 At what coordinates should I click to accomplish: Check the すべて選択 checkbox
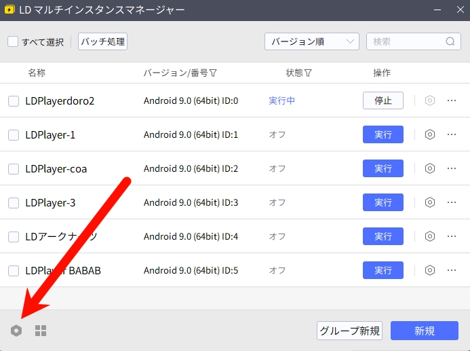tap(13, 41)
